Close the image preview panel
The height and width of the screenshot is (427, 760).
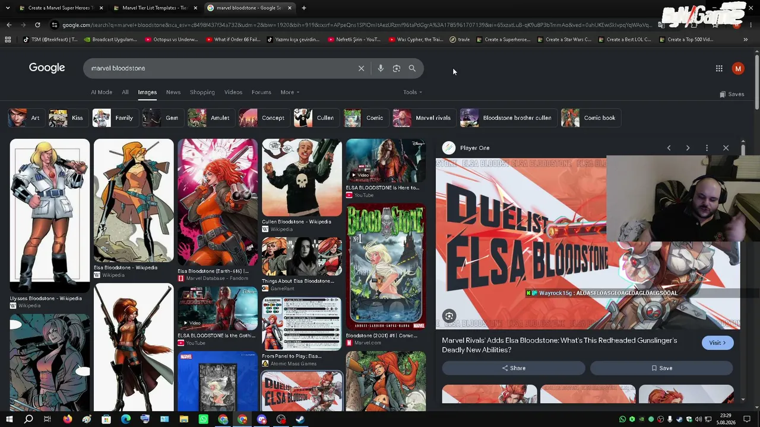[x=726, y=148]
